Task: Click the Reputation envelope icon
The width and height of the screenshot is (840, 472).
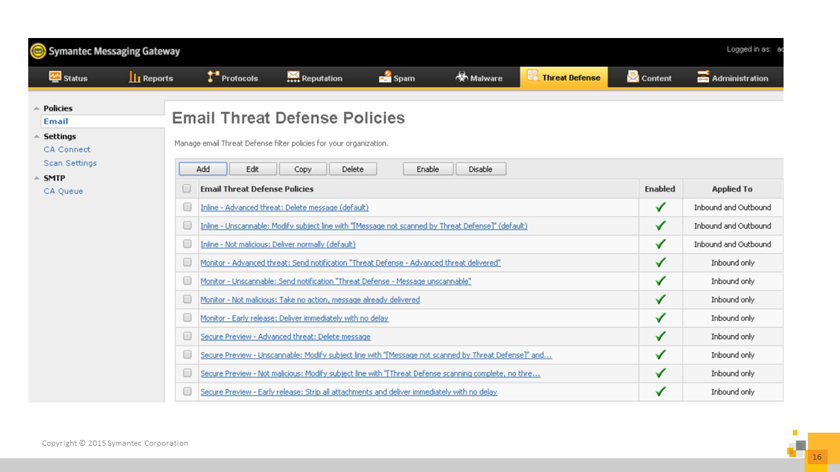Action: [293, 77]
